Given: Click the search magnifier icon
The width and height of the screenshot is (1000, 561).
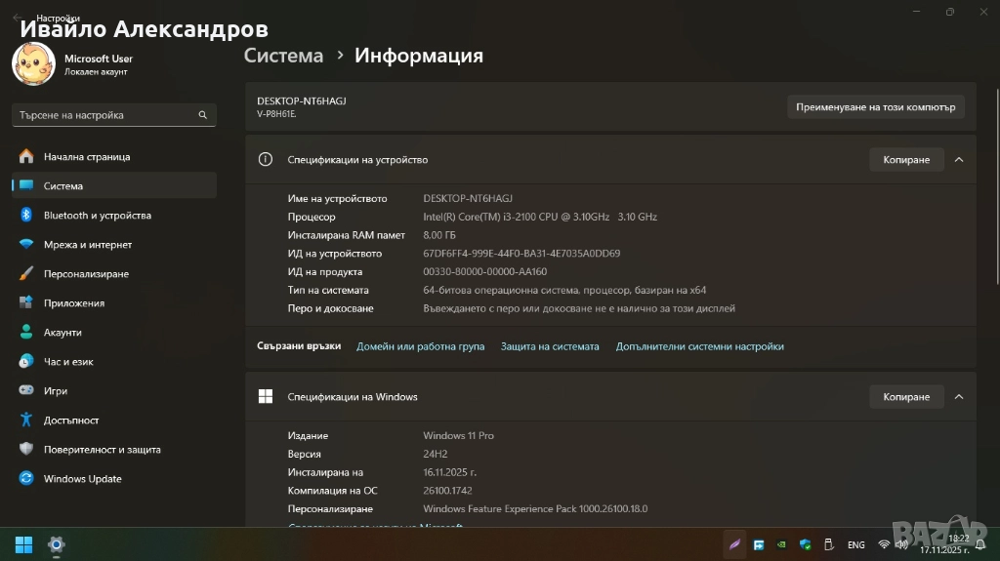Looking at the screenshot, I should click(203, 115).
